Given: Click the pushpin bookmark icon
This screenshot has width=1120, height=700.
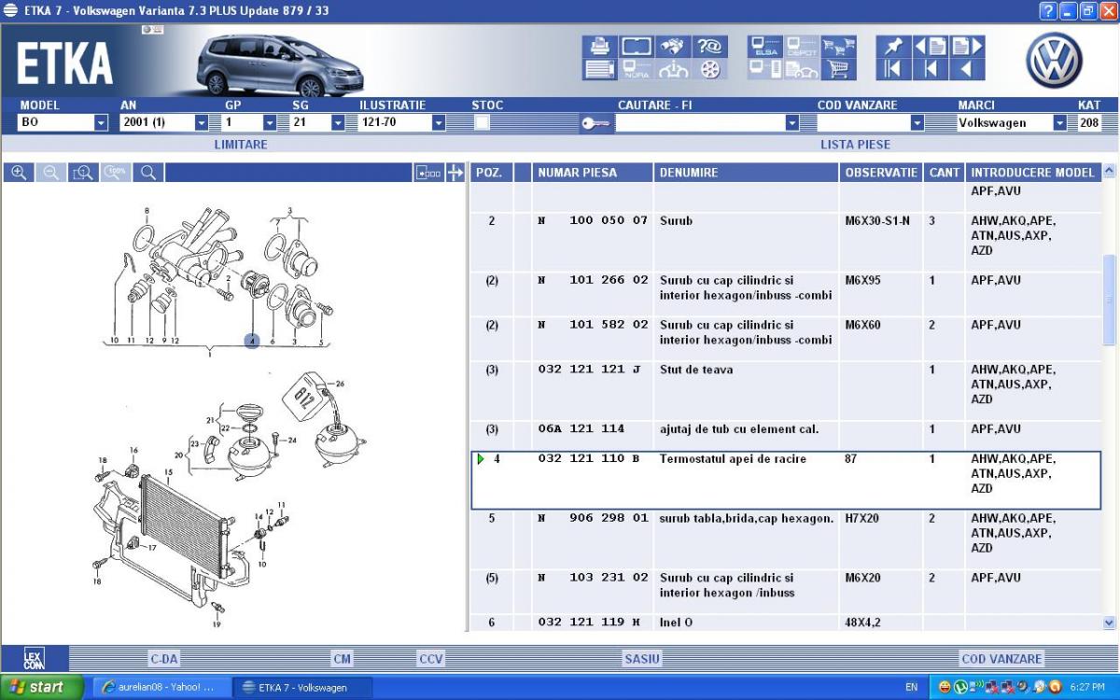Looking at the screenshot, I should click(x=894, y=47).
